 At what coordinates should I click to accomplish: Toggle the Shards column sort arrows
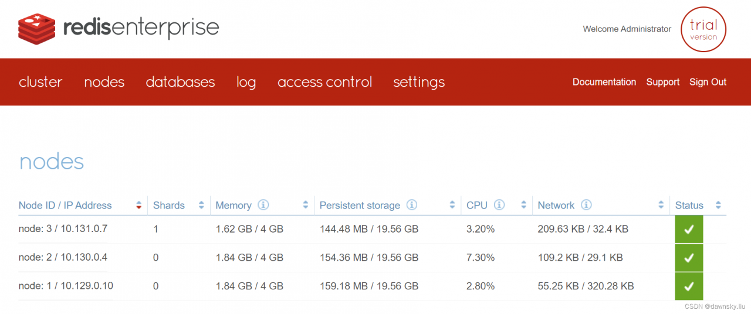(x=201, y=206)
